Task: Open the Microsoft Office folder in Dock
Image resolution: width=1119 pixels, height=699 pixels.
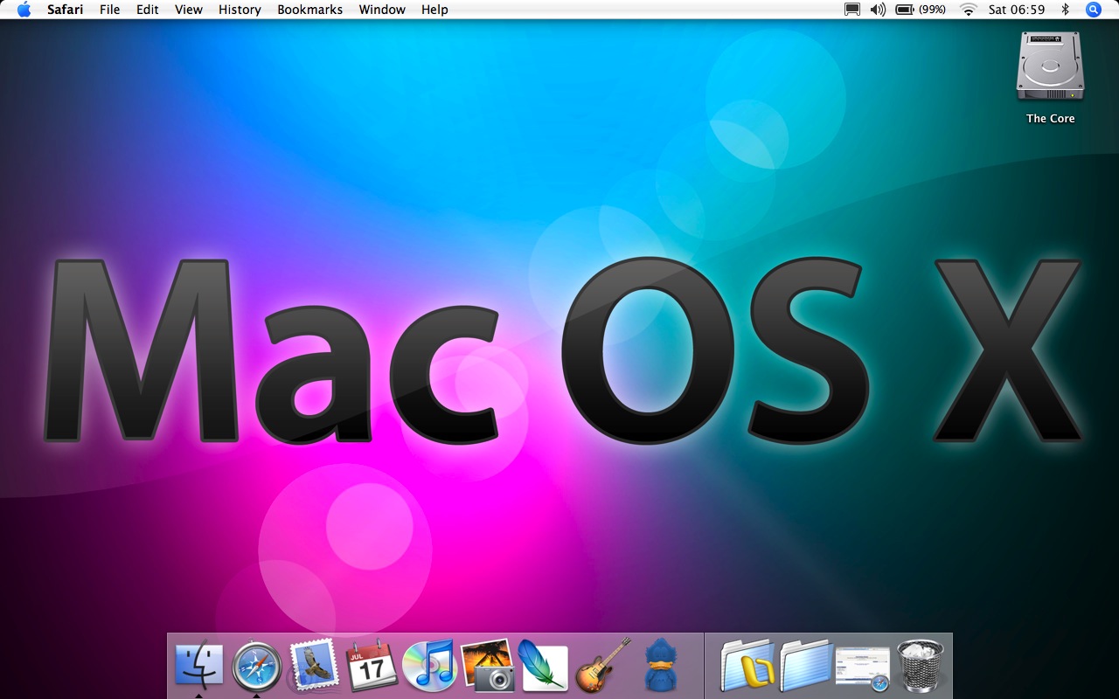Action: coord(747,666)
